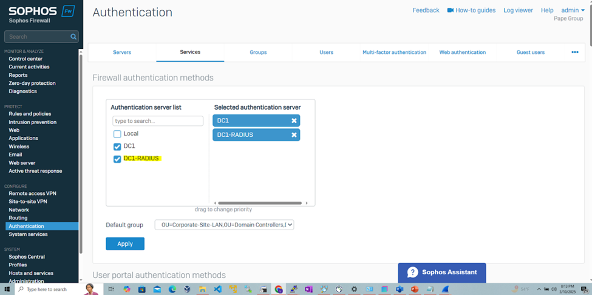Image resolution: width=592 pixels, height=295 pixels.
Task: Click the 'type to search...' server filter field
Action: (158, 121)
